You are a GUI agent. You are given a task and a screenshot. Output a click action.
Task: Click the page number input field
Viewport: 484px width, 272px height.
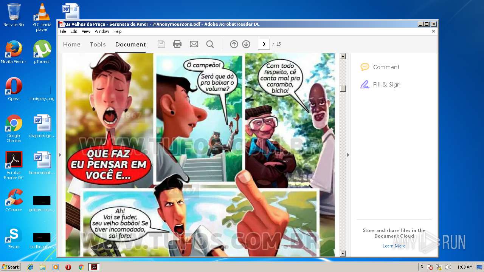click(264, 44)
